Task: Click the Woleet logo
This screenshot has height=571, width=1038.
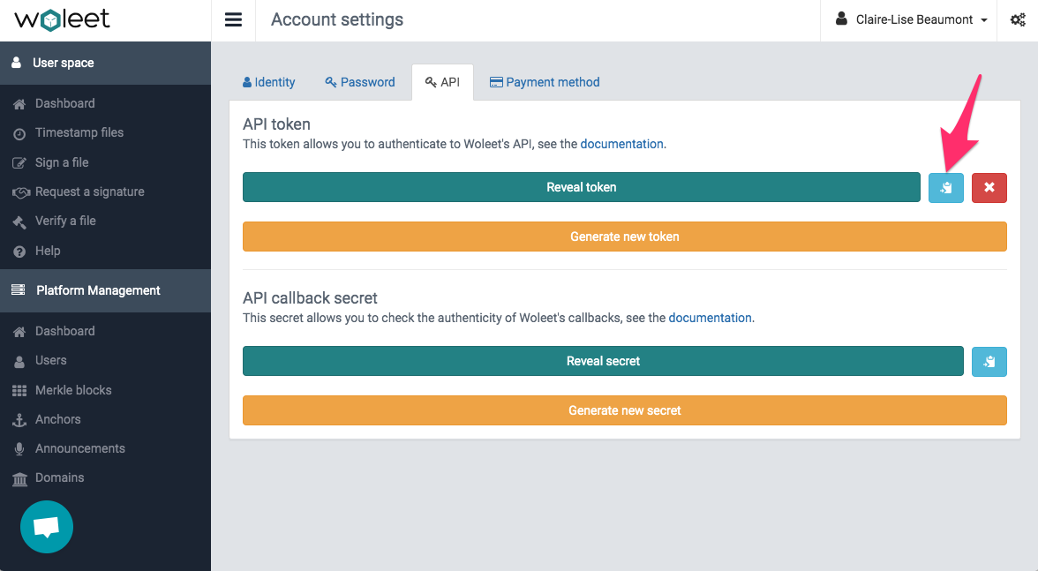Action: tap(62, 19)
